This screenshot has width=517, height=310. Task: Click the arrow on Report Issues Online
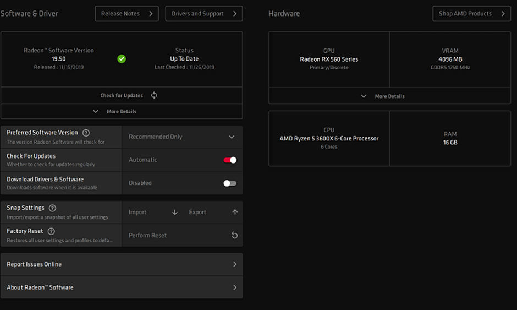tap(235, 264)
